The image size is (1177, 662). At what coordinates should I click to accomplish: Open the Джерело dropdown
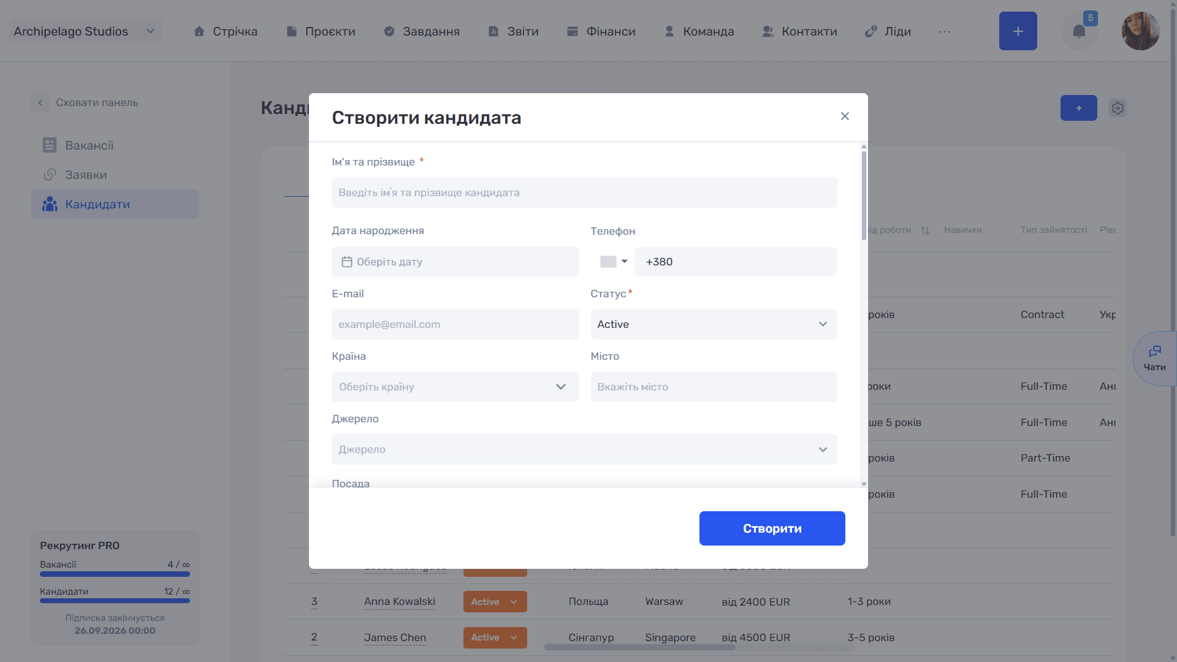point(584,449)
